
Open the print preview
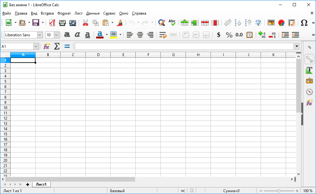[73, 23]
